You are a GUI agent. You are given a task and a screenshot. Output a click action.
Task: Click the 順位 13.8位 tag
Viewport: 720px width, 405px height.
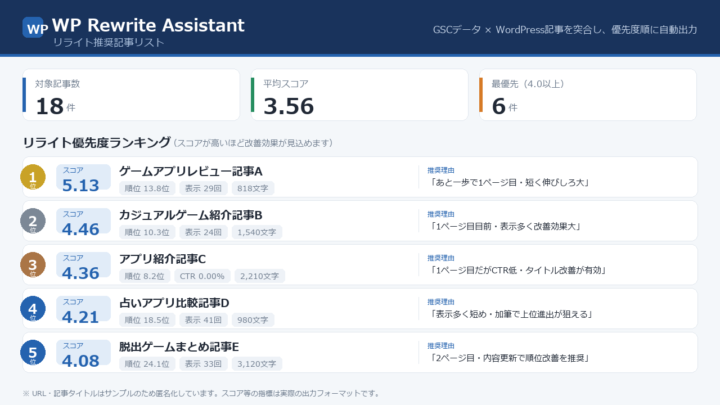point(147,188)
